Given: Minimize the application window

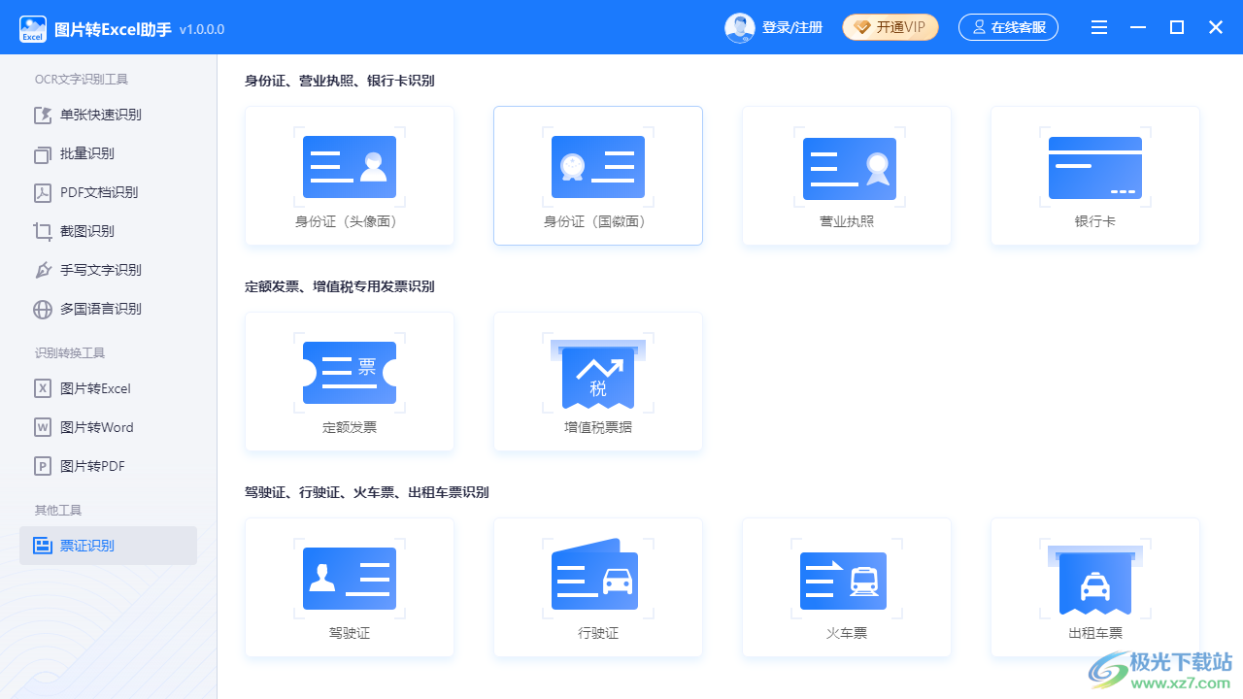Looking at the screenshot, I should pos(1138,27).
